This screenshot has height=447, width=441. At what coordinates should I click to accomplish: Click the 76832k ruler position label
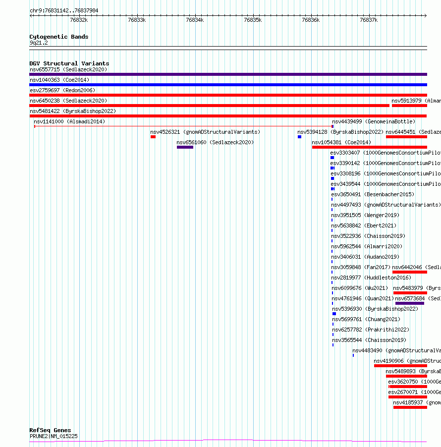(x=79, y=20)
